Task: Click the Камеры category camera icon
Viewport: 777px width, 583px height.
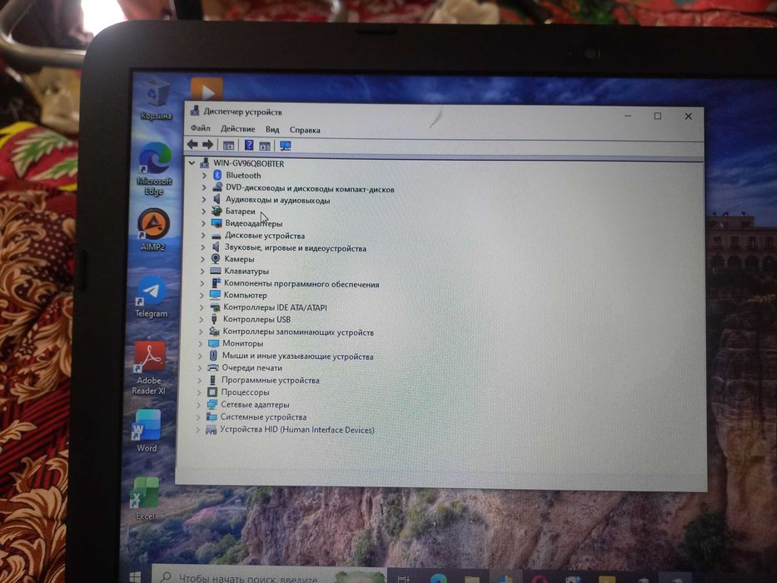Action: click(216, 258)
